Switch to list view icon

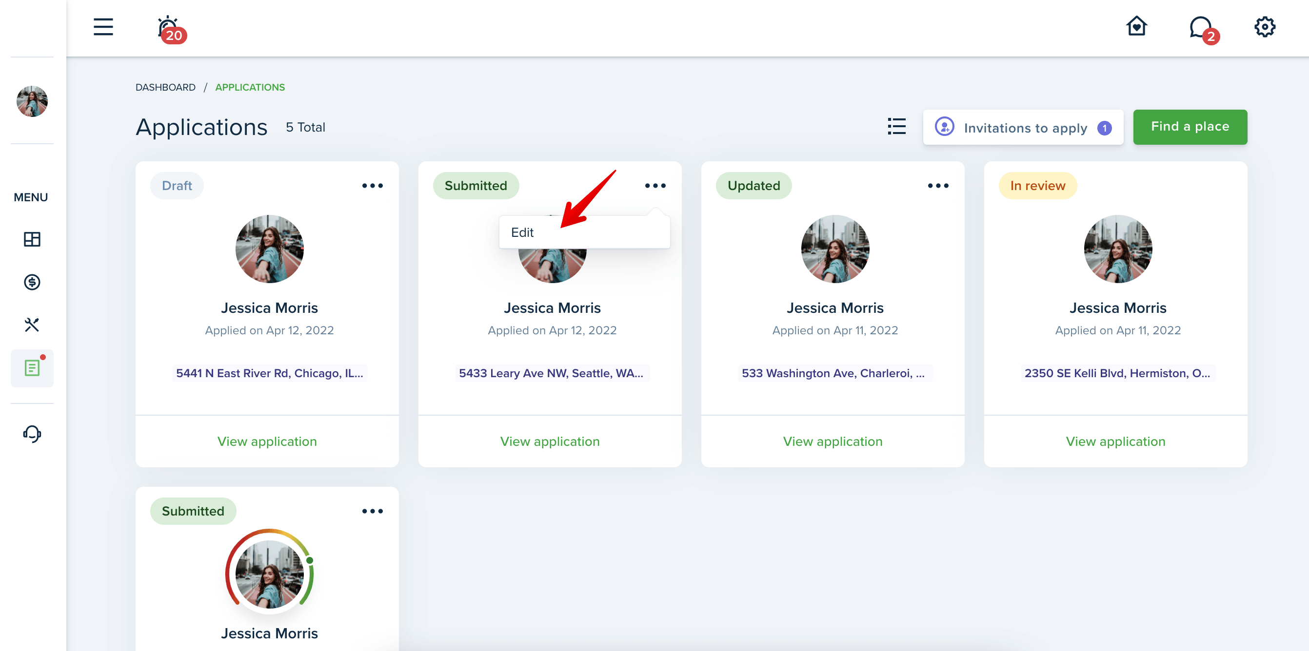coord(896,126)
